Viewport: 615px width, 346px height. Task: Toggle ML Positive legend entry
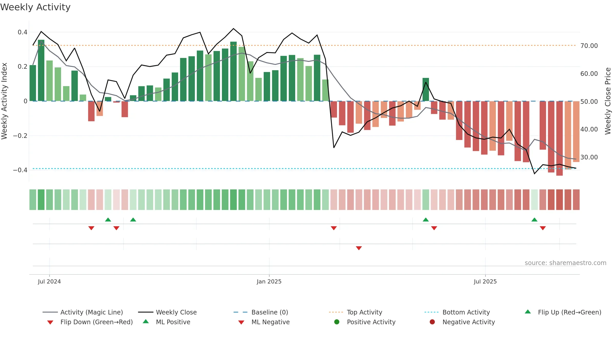pos(167,322)
